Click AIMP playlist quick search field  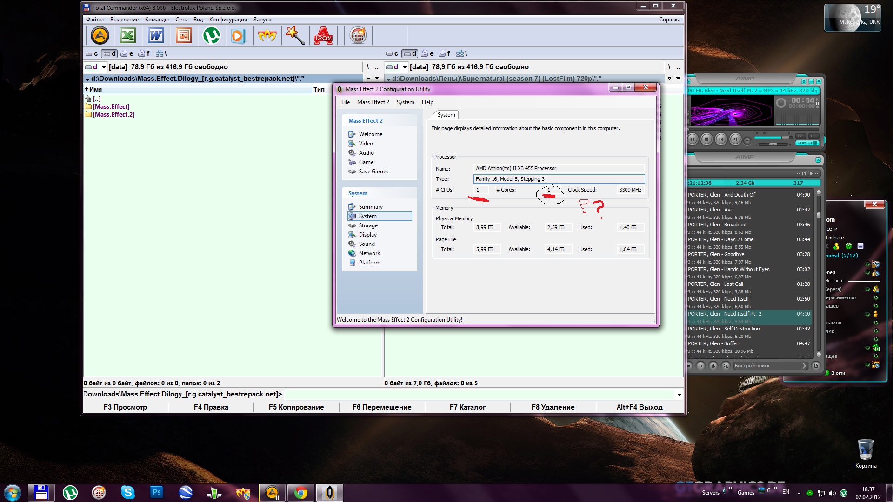tap(770, 366)
